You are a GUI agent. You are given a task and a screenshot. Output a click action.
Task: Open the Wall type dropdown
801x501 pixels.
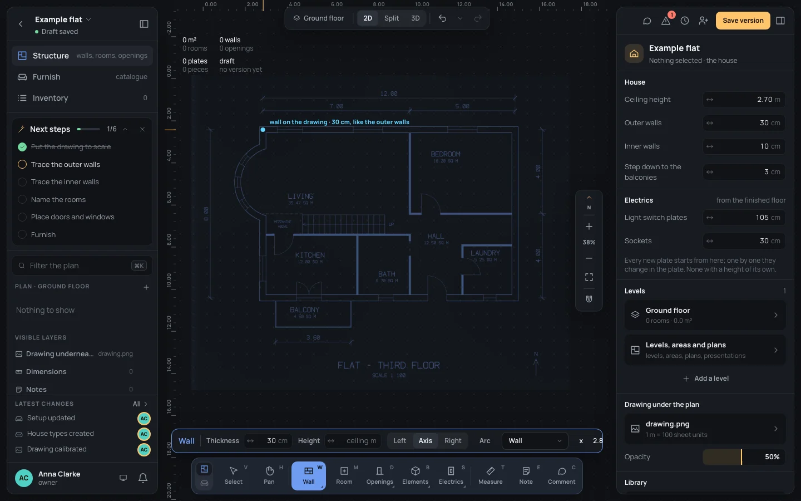click(x=535, y=441)
